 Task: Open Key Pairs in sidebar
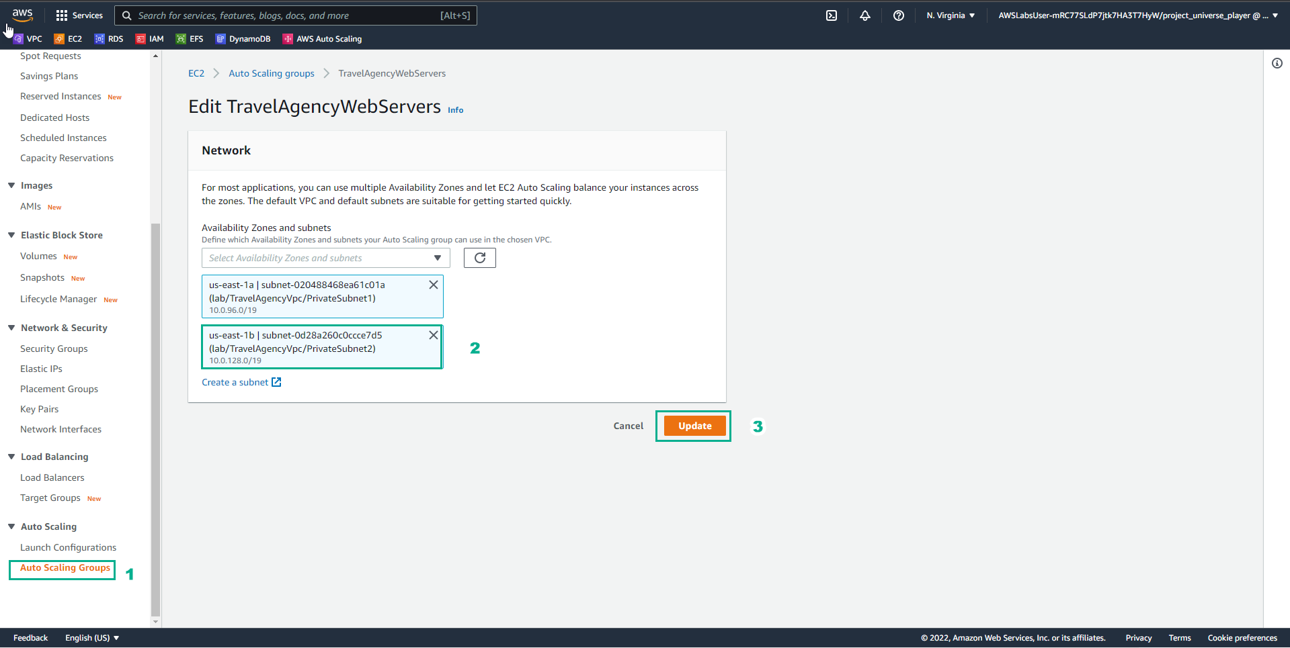click(x=39, y=409)
